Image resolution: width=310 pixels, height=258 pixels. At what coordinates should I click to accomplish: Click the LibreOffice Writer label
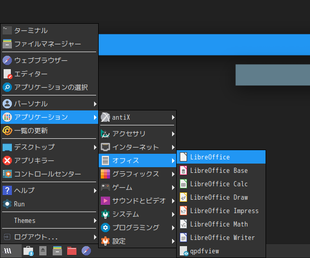(x=222, y=237)
